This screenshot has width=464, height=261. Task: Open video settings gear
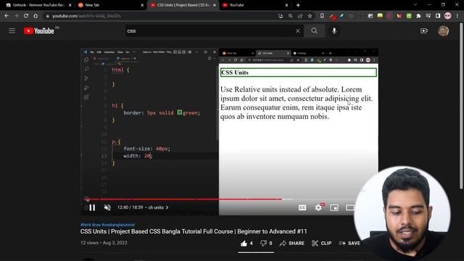click(318, 207)
